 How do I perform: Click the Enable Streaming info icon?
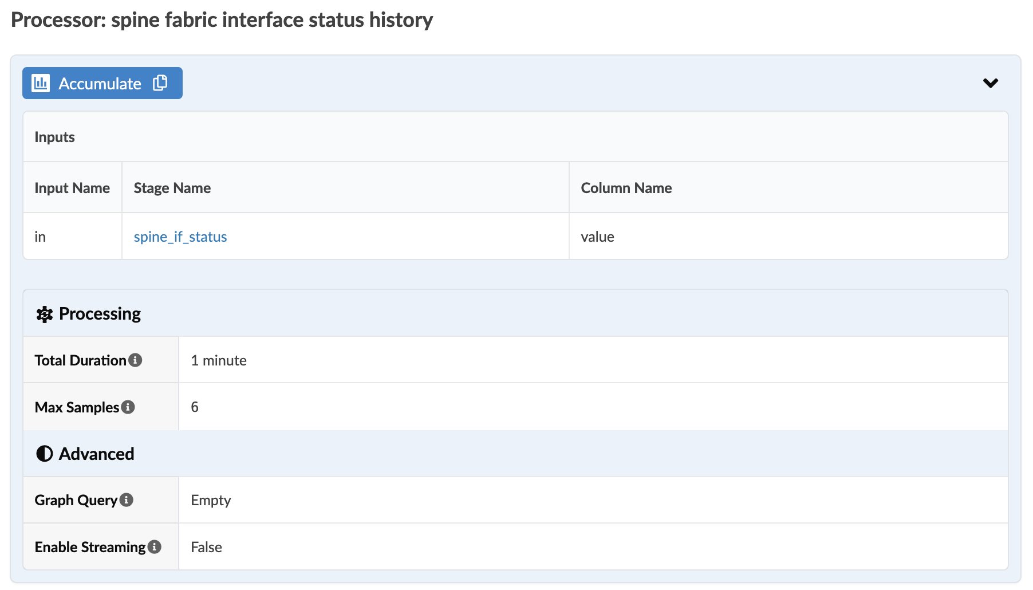[155, 547]
